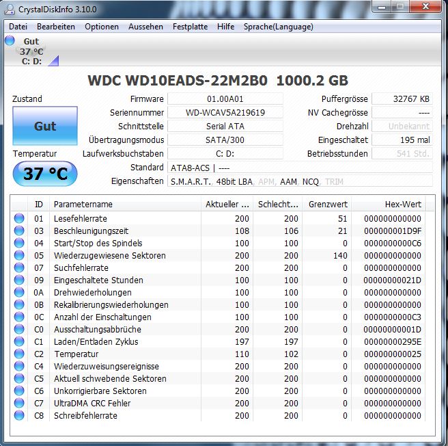
Task: Click the Parametername column header
Action: coord(125,204)
